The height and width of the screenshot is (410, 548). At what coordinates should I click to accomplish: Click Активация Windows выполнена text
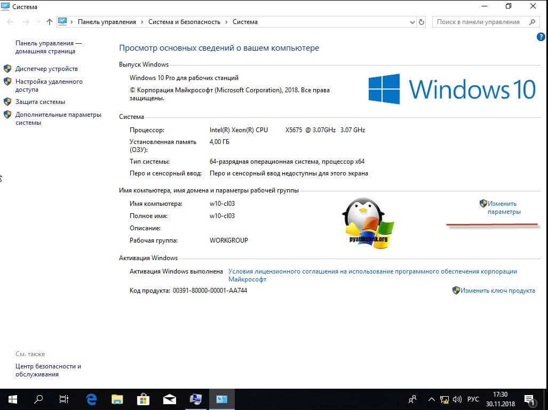(x=176, y=271)
